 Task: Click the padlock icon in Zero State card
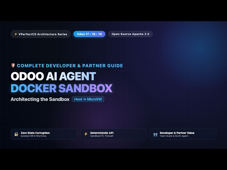(x=16, y=134)
